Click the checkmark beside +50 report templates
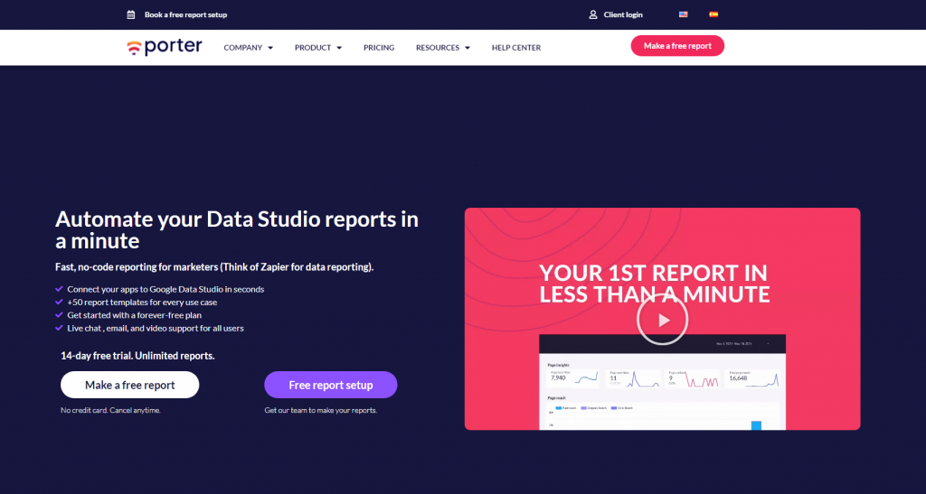The width and height of the screenshot is (926, 494). click(x=59, y=303)
